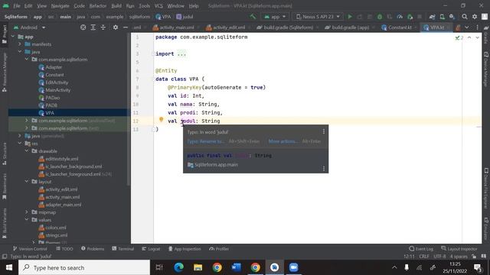
Task: Open Layout Inspector tool window
Action: click(459, 248)
